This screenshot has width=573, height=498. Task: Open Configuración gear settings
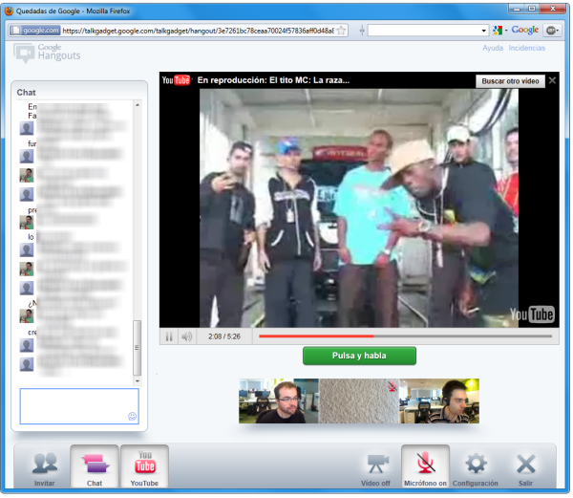tap(475, 469)
